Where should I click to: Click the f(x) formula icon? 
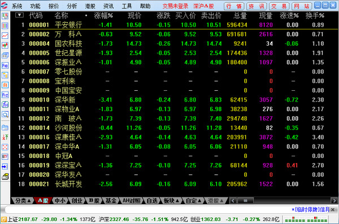[x=5, y=104]
